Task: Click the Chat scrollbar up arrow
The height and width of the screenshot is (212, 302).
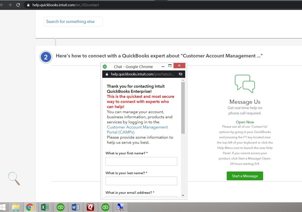Action: [x=183, y=80]
